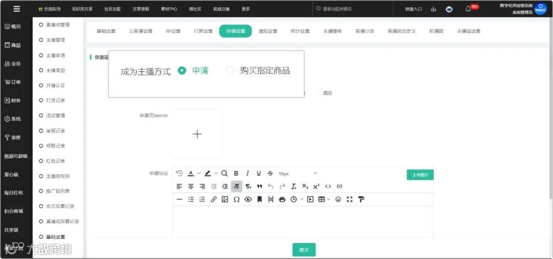This screenshot has height=259, width=553.
Task: Insert an image via editor icon
Action: [225, 200]
